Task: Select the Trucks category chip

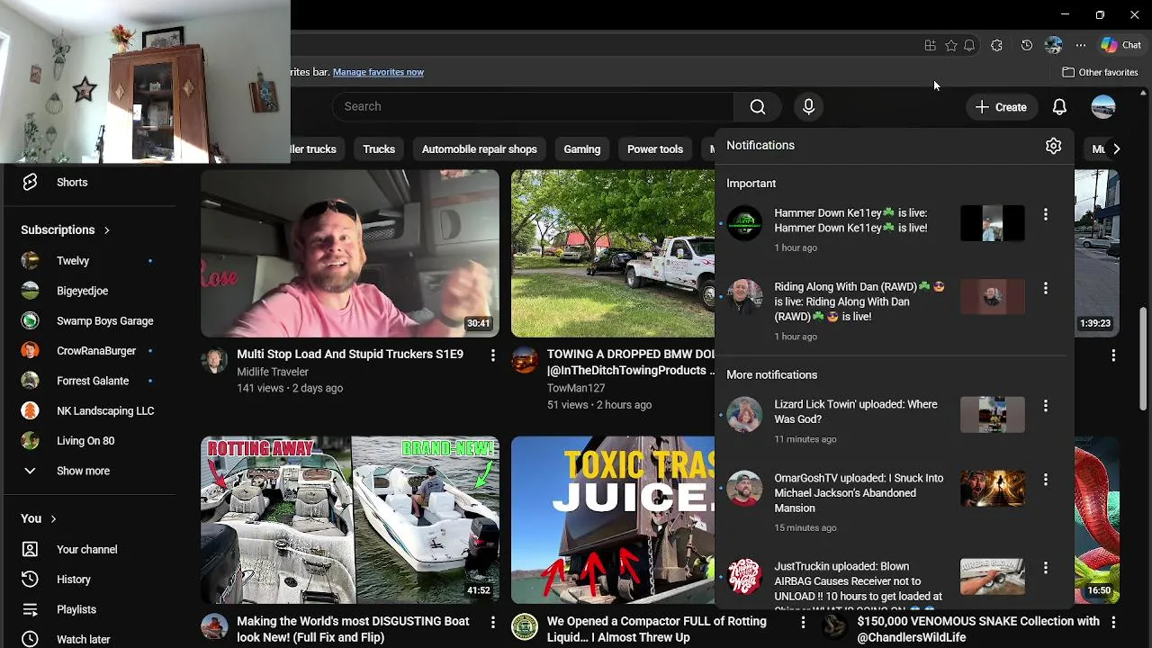Action: [379, 149]
